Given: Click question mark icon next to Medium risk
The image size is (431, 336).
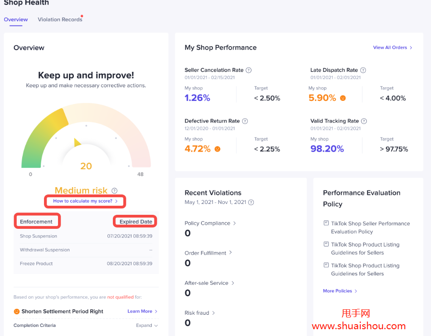Looking at the screenshot, I should (x=115, y=191).
